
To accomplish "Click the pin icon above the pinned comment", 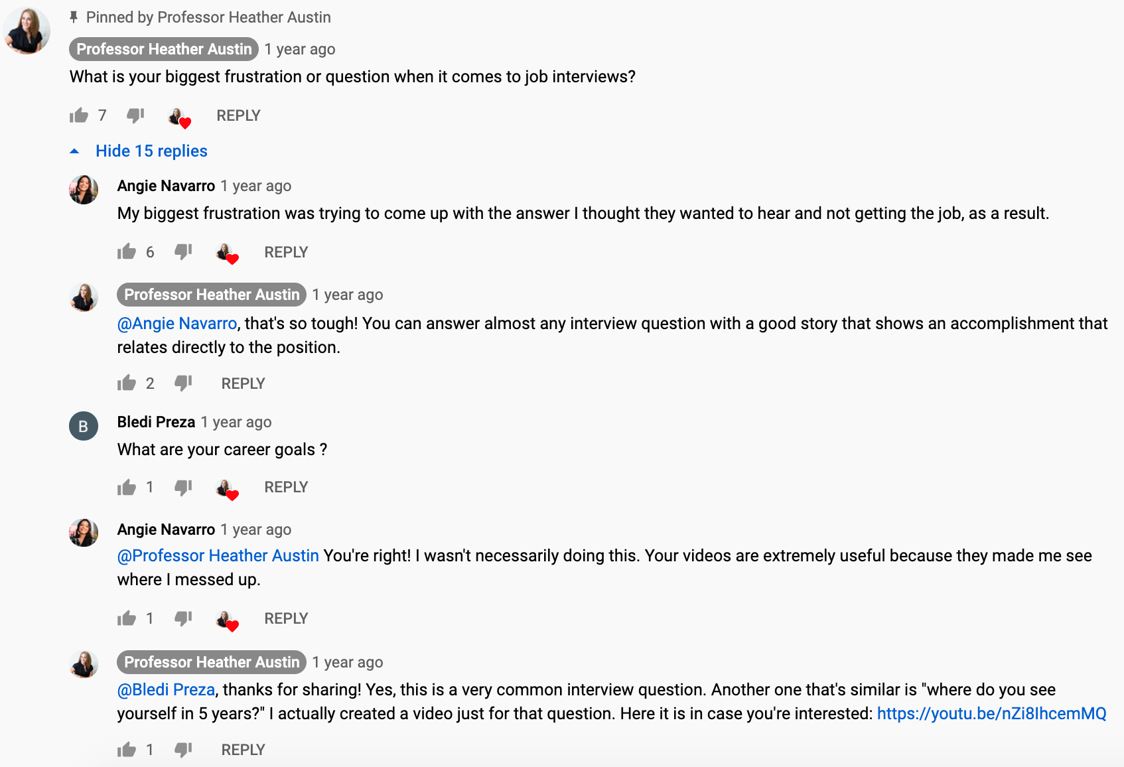I will coord(73,17).
